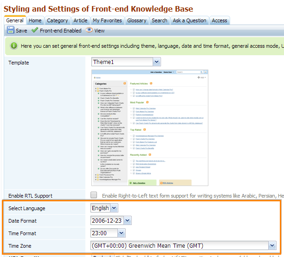This screenshot has height=257, width=284.
Task: Switch to the Home tab
Action: pyautogui.click(x=35, y=20)
